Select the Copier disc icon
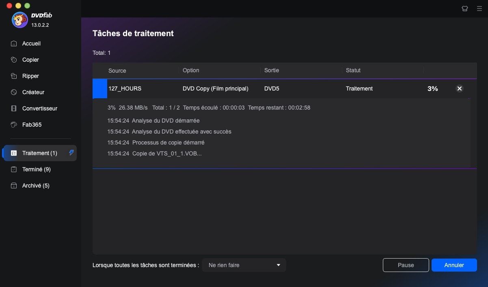The width and height of the screenshot is (488, 287). 14,60
